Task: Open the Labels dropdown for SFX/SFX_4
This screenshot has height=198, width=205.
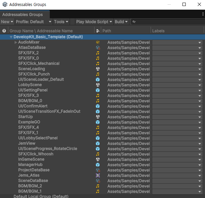Action: [x=177, y=127]
